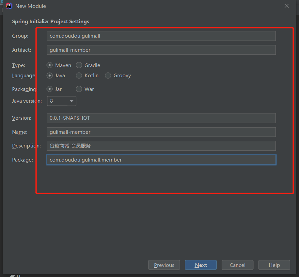The width and height of the screenshot is (299, 277).
Task: Click the Java version: label
Action: [27, 101]
